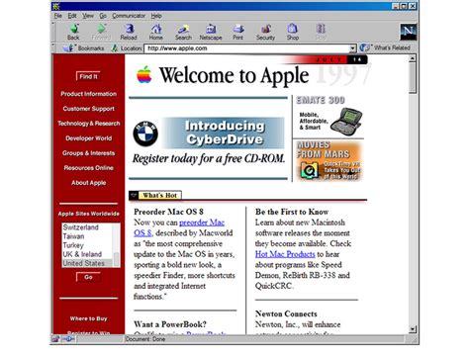469x358 pixels.
Task: Click Document: Done status text
Action: pyautogui.click(x=145, y=339)
